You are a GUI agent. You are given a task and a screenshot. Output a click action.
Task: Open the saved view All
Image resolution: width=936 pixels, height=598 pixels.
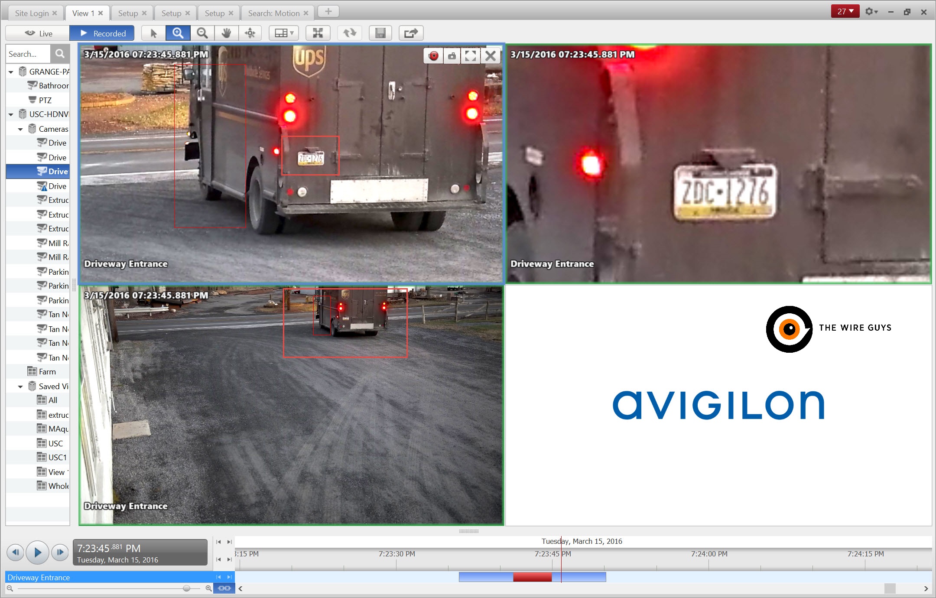(x=48, y=400)
